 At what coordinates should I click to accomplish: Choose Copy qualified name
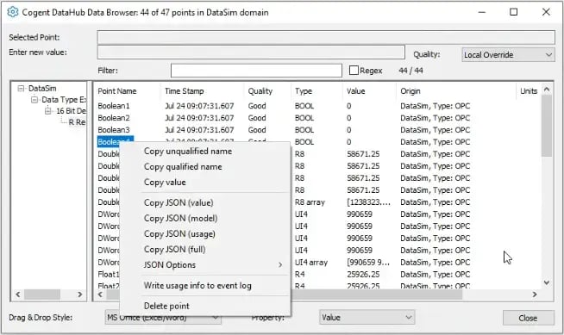point(183,166)
